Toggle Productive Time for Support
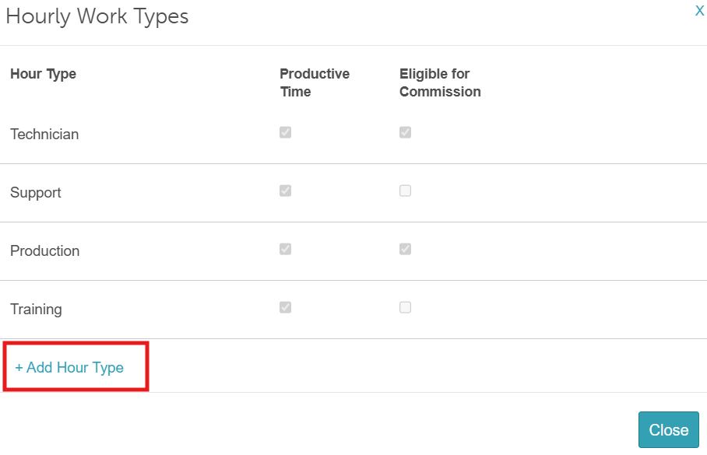The width and height of the screenshot is (707, 455). click(285, 191)
